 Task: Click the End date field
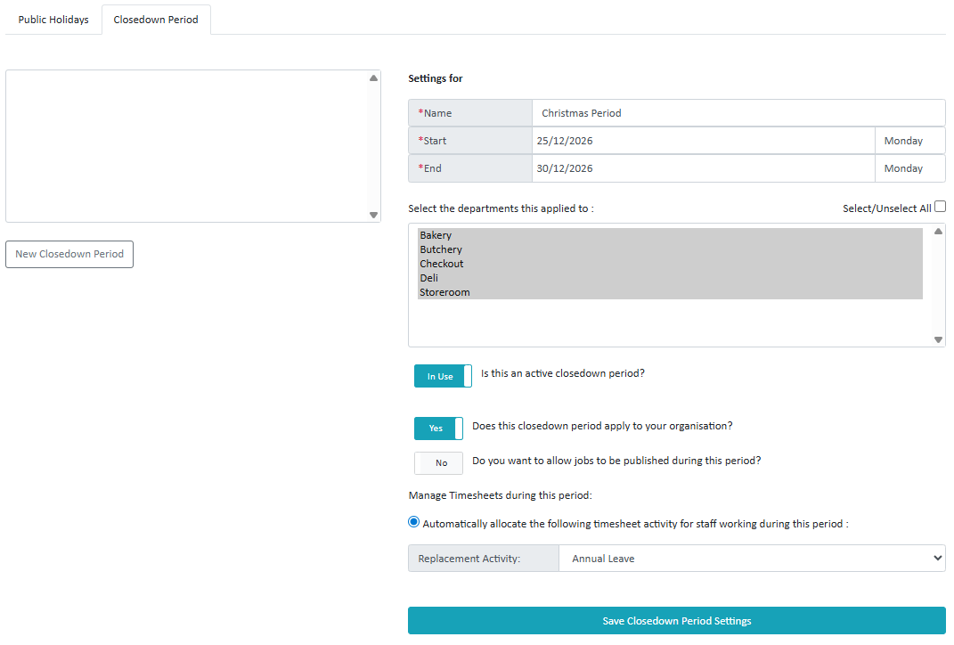click(x=704, y=168)
